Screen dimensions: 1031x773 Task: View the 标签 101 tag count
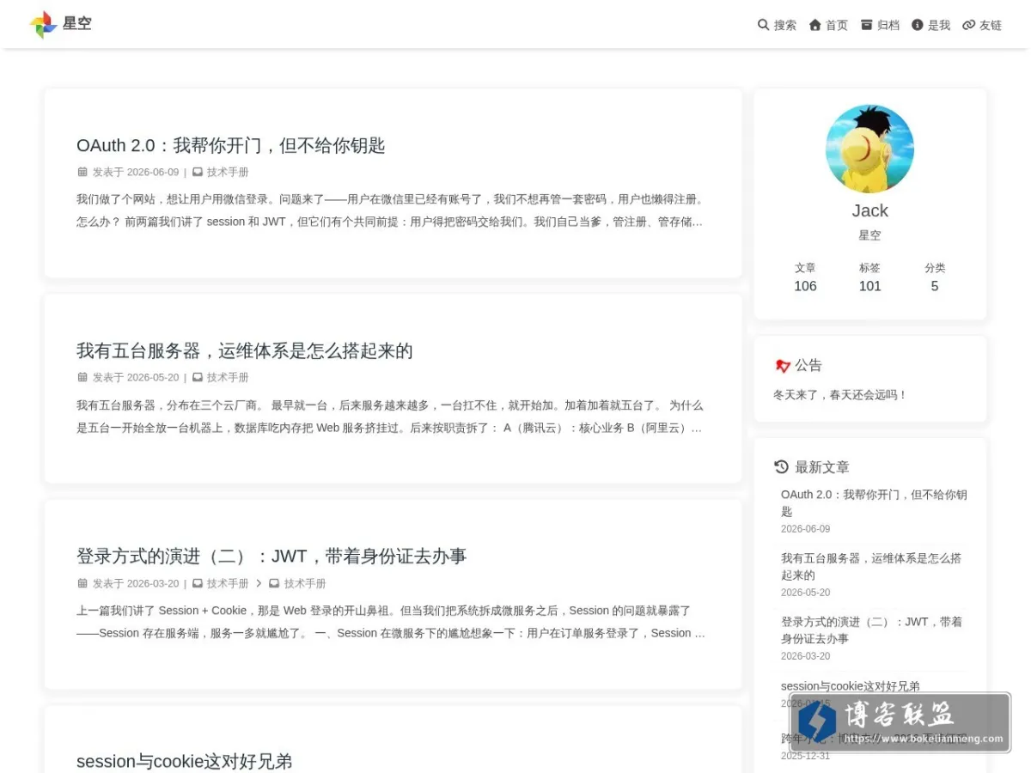[869, 277]
